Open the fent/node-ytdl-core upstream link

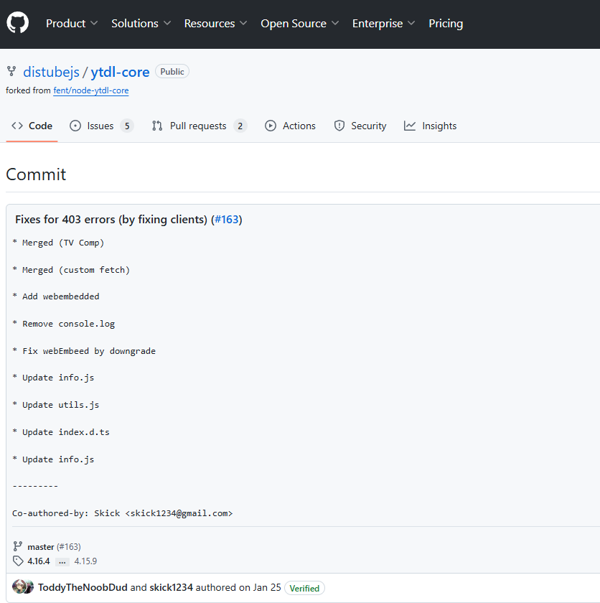[x=91, y=90]
